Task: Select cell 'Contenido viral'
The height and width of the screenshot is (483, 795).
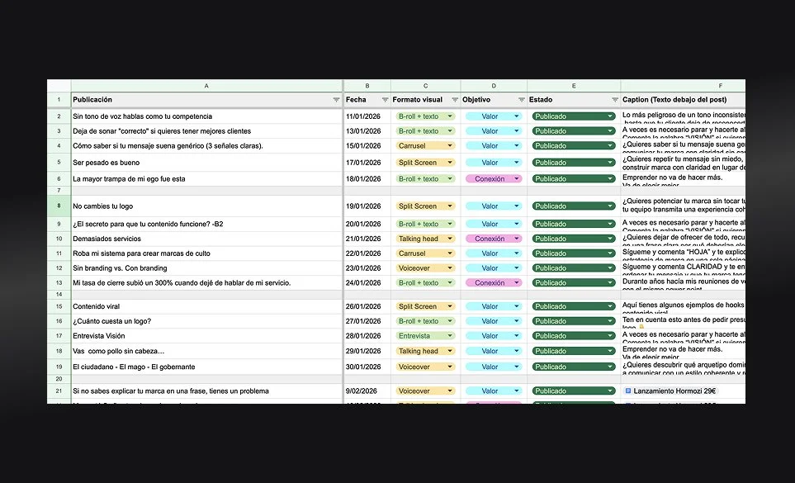Action: point(207,306)
